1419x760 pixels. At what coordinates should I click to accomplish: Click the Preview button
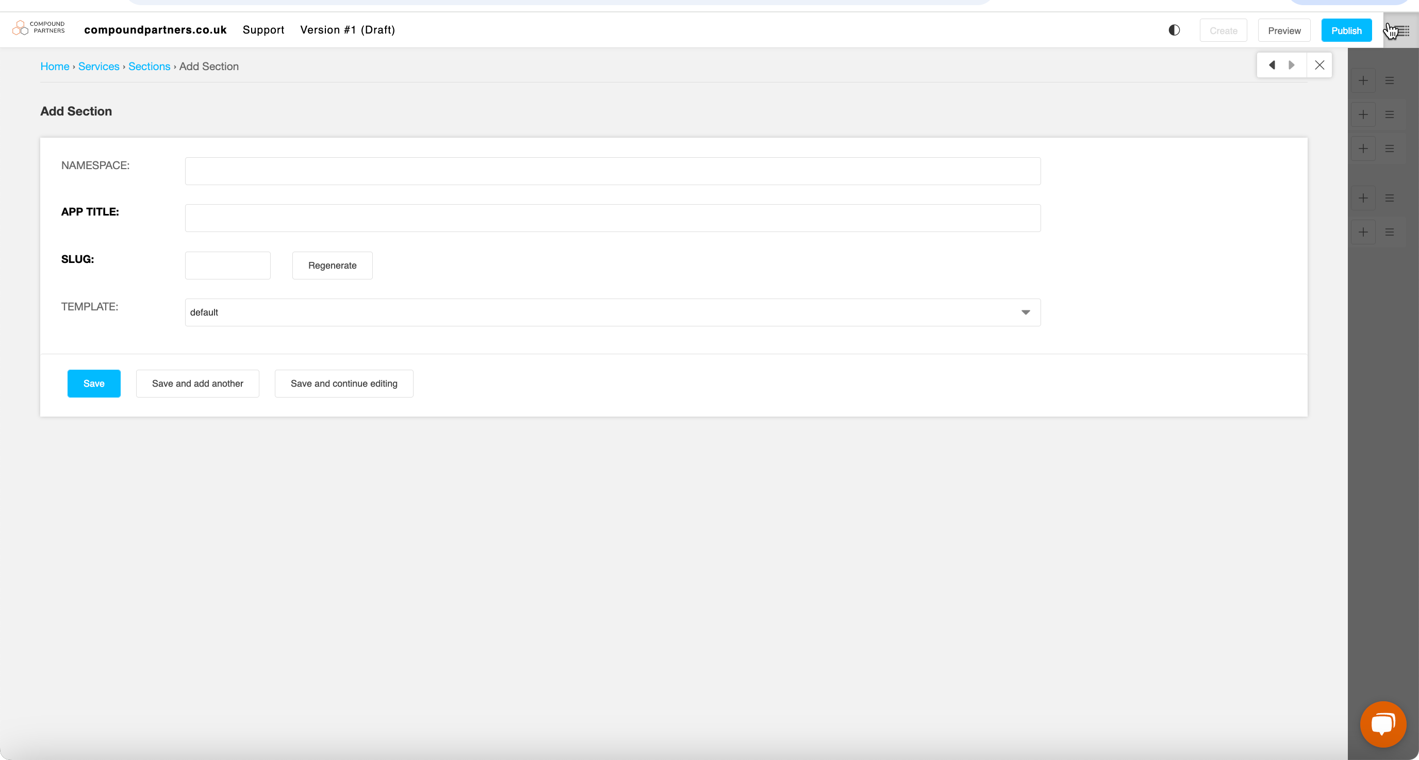[x=1284, y=30]
